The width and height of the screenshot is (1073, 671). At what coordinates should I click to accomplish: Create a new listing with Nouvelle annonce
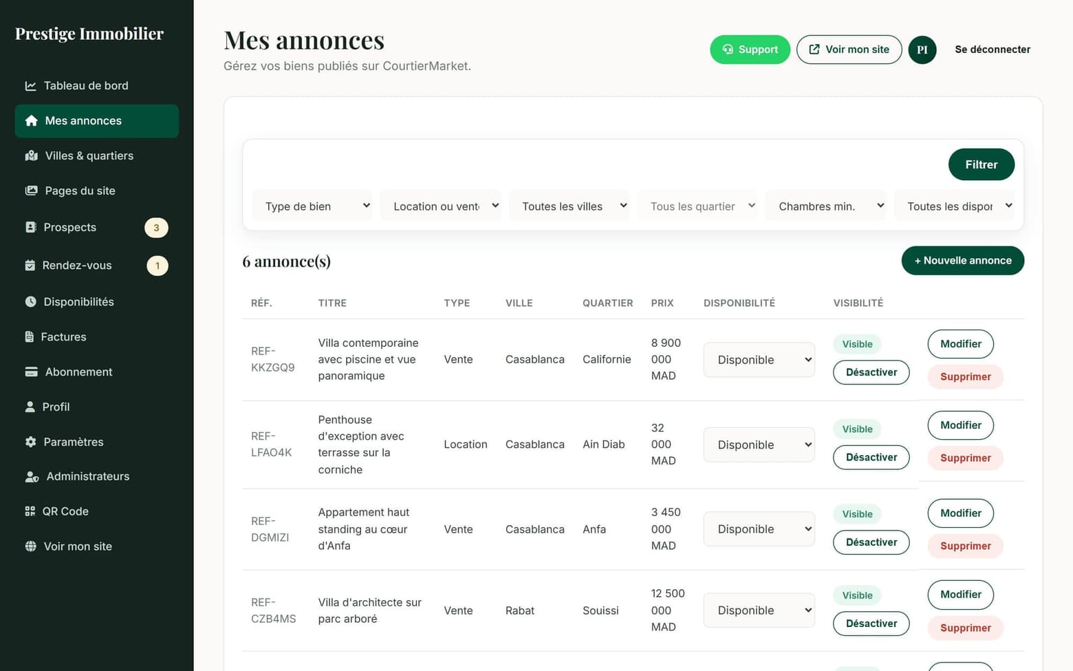point(962,261)
